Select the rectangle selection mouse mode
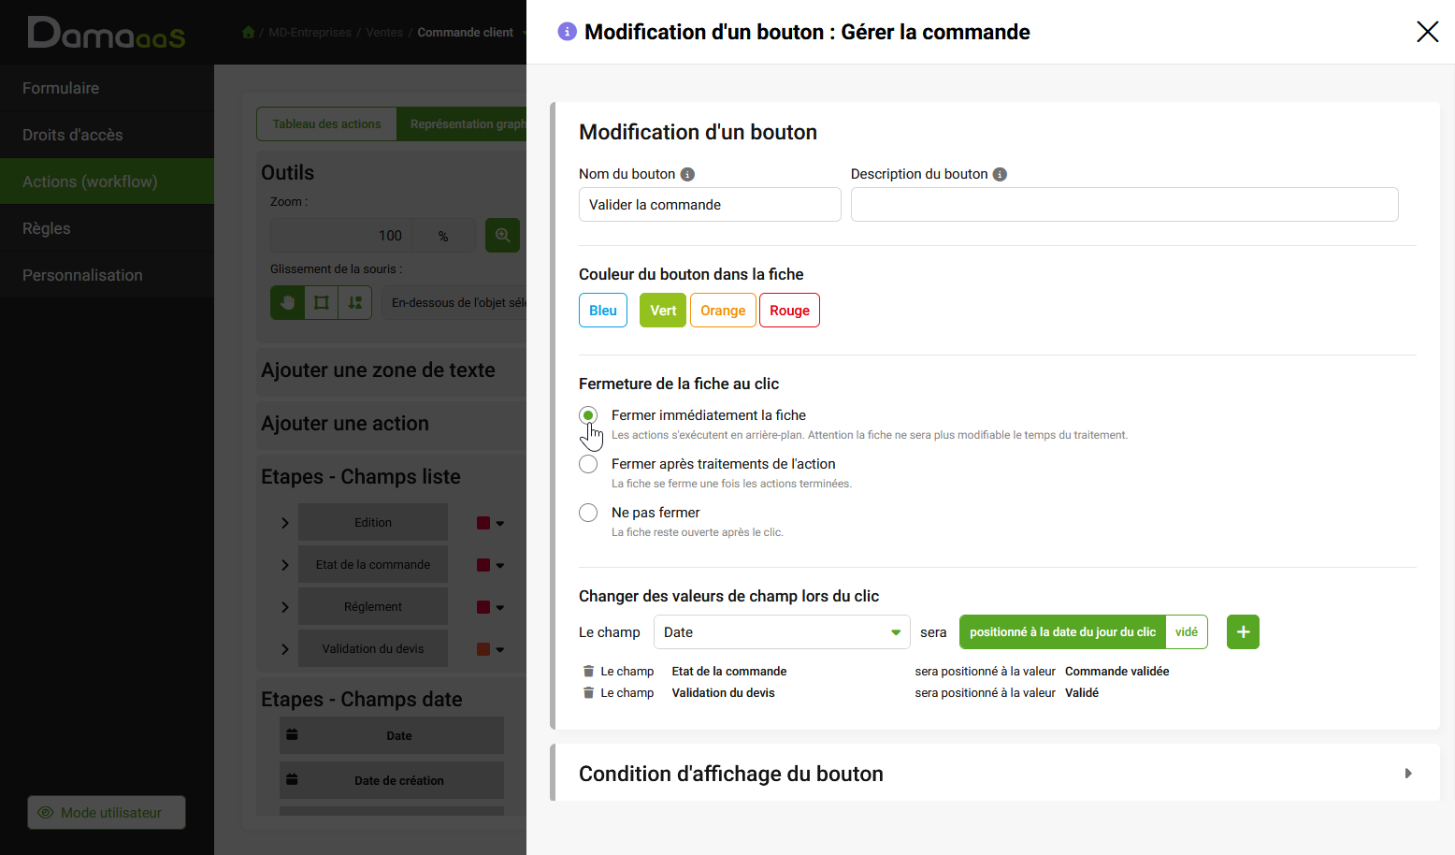The height and width of the screenshot is (855, 1455). 322,302
